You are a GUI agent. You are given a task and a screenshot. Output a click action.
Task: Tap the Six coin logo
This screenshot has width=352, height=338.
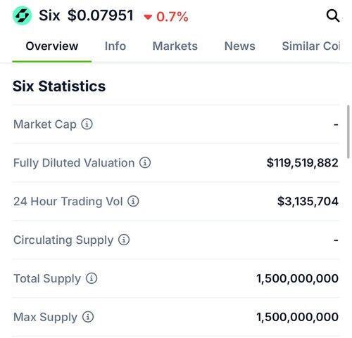point(22,15)
